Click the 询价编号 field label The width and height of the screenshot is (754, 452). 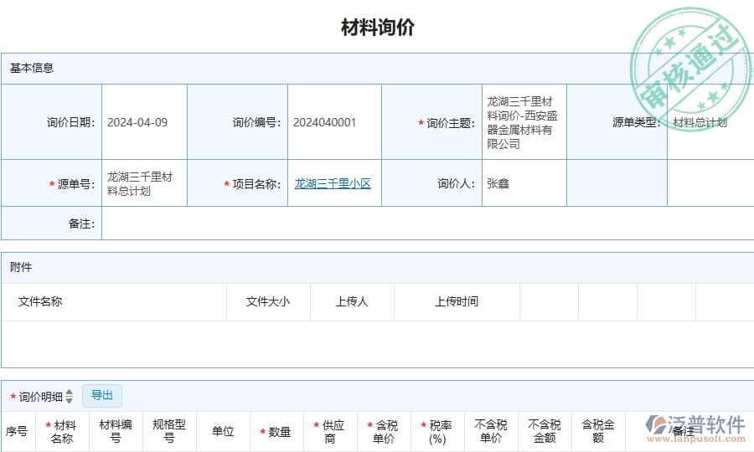coord(257,122)
